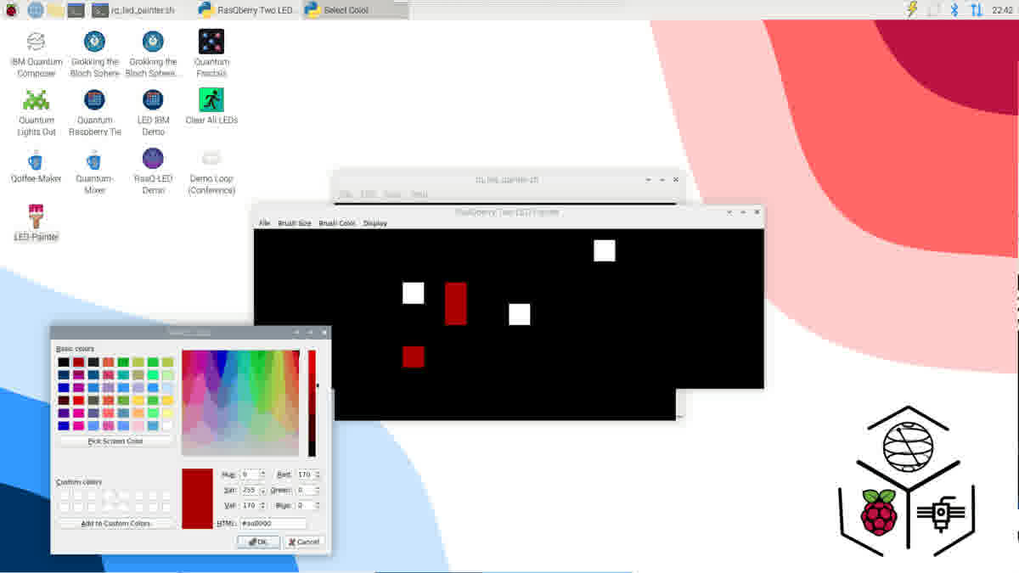Open the Brush Color menu
This screenshot has height=573, width=1019.
pos(337,223)
